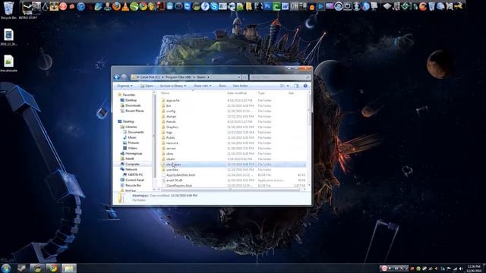
Task: Click the Windows Start orb
Action: (5, 268)
